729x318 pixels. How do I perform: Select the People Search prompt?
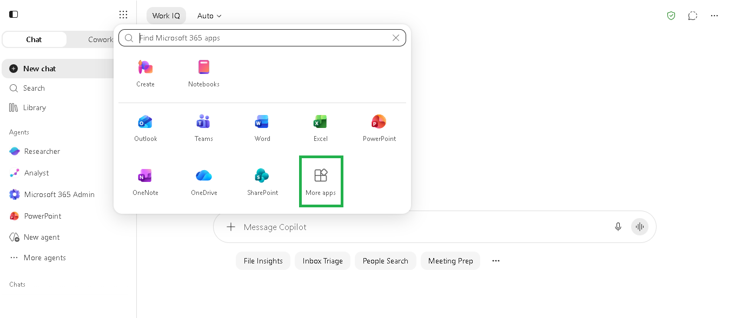point(386,261)
